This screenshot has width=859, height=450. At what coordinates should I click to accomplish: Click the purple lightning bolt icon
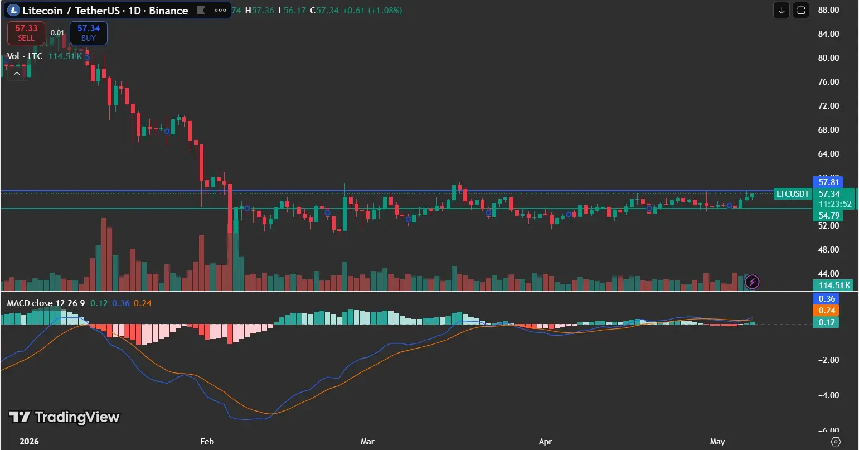coord(752,282)
